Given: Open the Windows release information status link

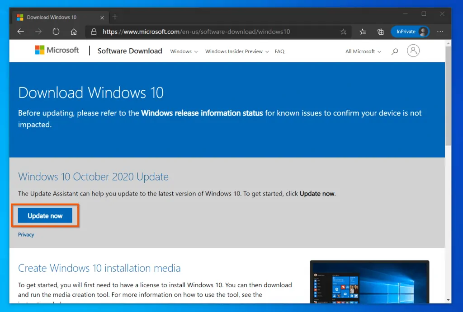Looking at the screenshot, I should tap(202, 113).
